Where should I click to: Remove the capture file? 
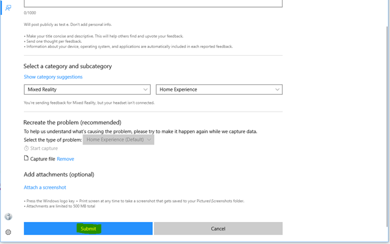(x=66, y=159)
